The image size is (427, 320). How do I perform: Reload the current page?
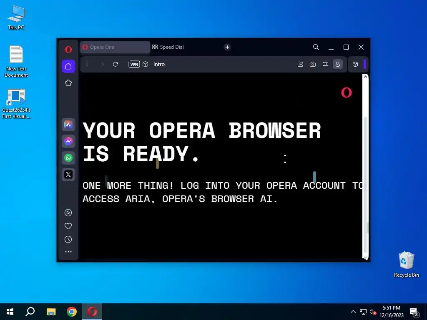(116, 64)
